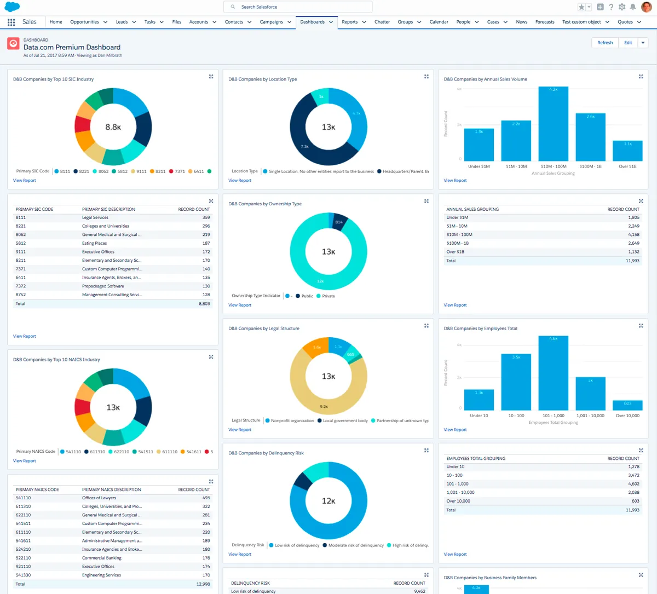This screenshot has height=594, width=657.
Task: Expand the Ownership Type chart
Action: coord(427,201)
